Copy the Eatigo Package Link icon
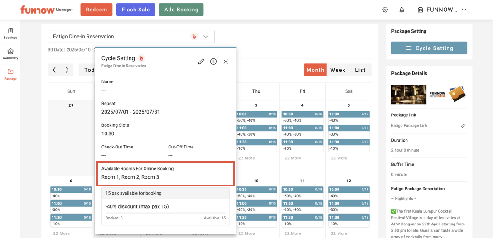493x238 pixels. pos(463,126)
